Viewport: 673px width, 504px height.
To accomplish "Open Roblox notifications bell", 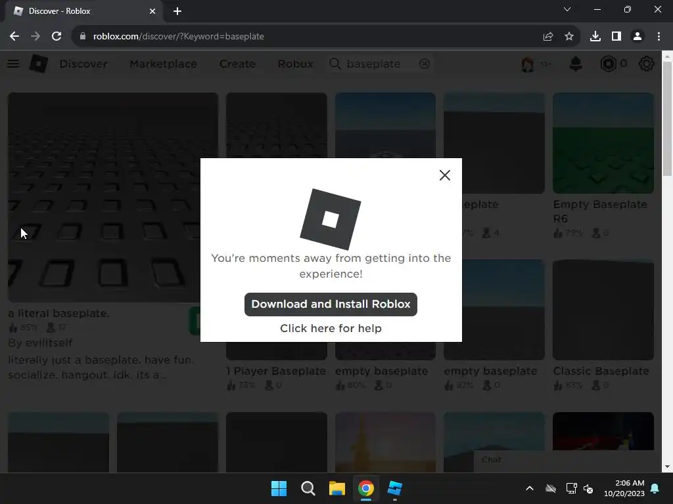I will (x=576, y=64).
